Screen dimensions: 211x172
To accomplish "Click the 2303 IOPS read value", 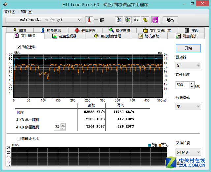I will [95, 119].
